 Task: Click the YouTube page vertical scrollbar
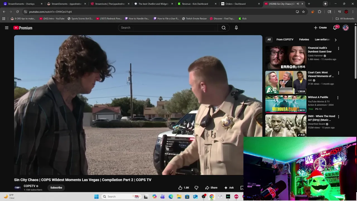pos(355,52)
